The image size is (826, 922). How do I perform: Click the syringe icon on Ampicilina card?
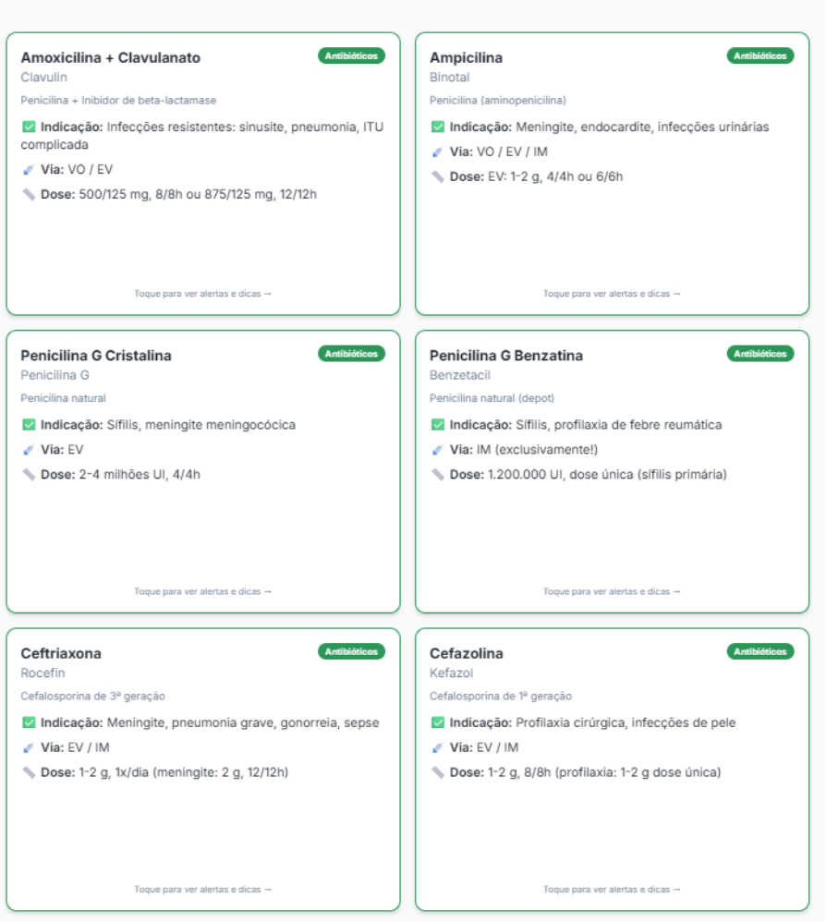tap(438, 152)
